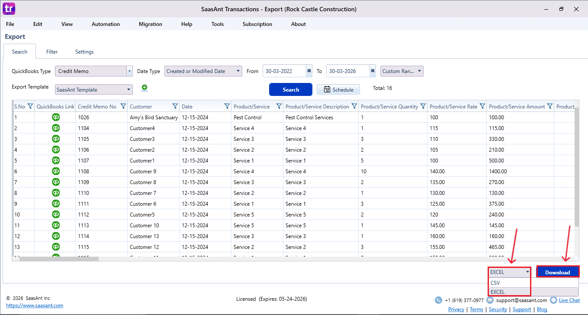This screenshot has width=588, height=315.
Task: Expand the Custom Range dropdown
Action: click(x=420, y=71)
